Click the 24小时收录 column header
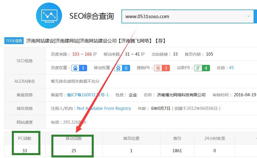This screenshot has height=158, width=257. (x=215, y=138)
